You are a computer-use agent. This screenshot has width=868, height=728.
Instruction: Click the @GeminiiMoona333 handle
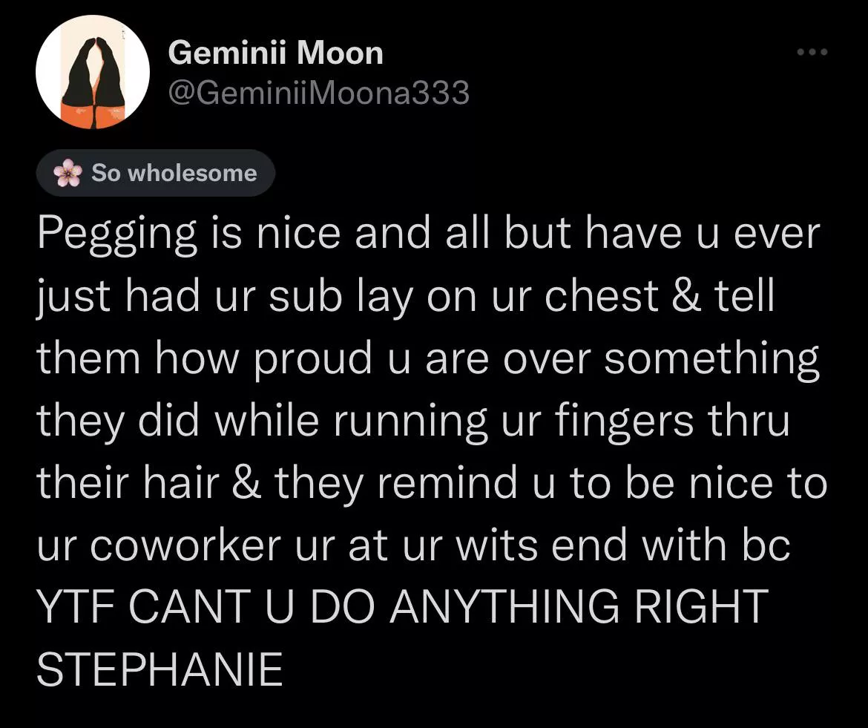[320, 93]
